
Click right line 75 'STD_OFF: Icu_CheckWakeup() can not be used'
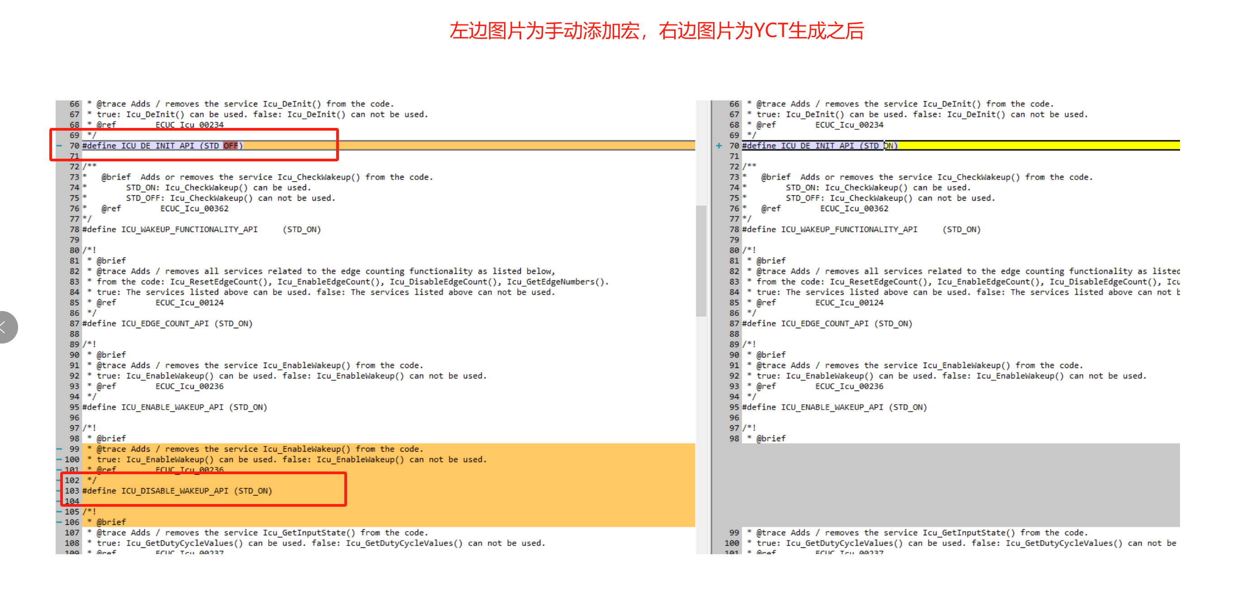891,198
